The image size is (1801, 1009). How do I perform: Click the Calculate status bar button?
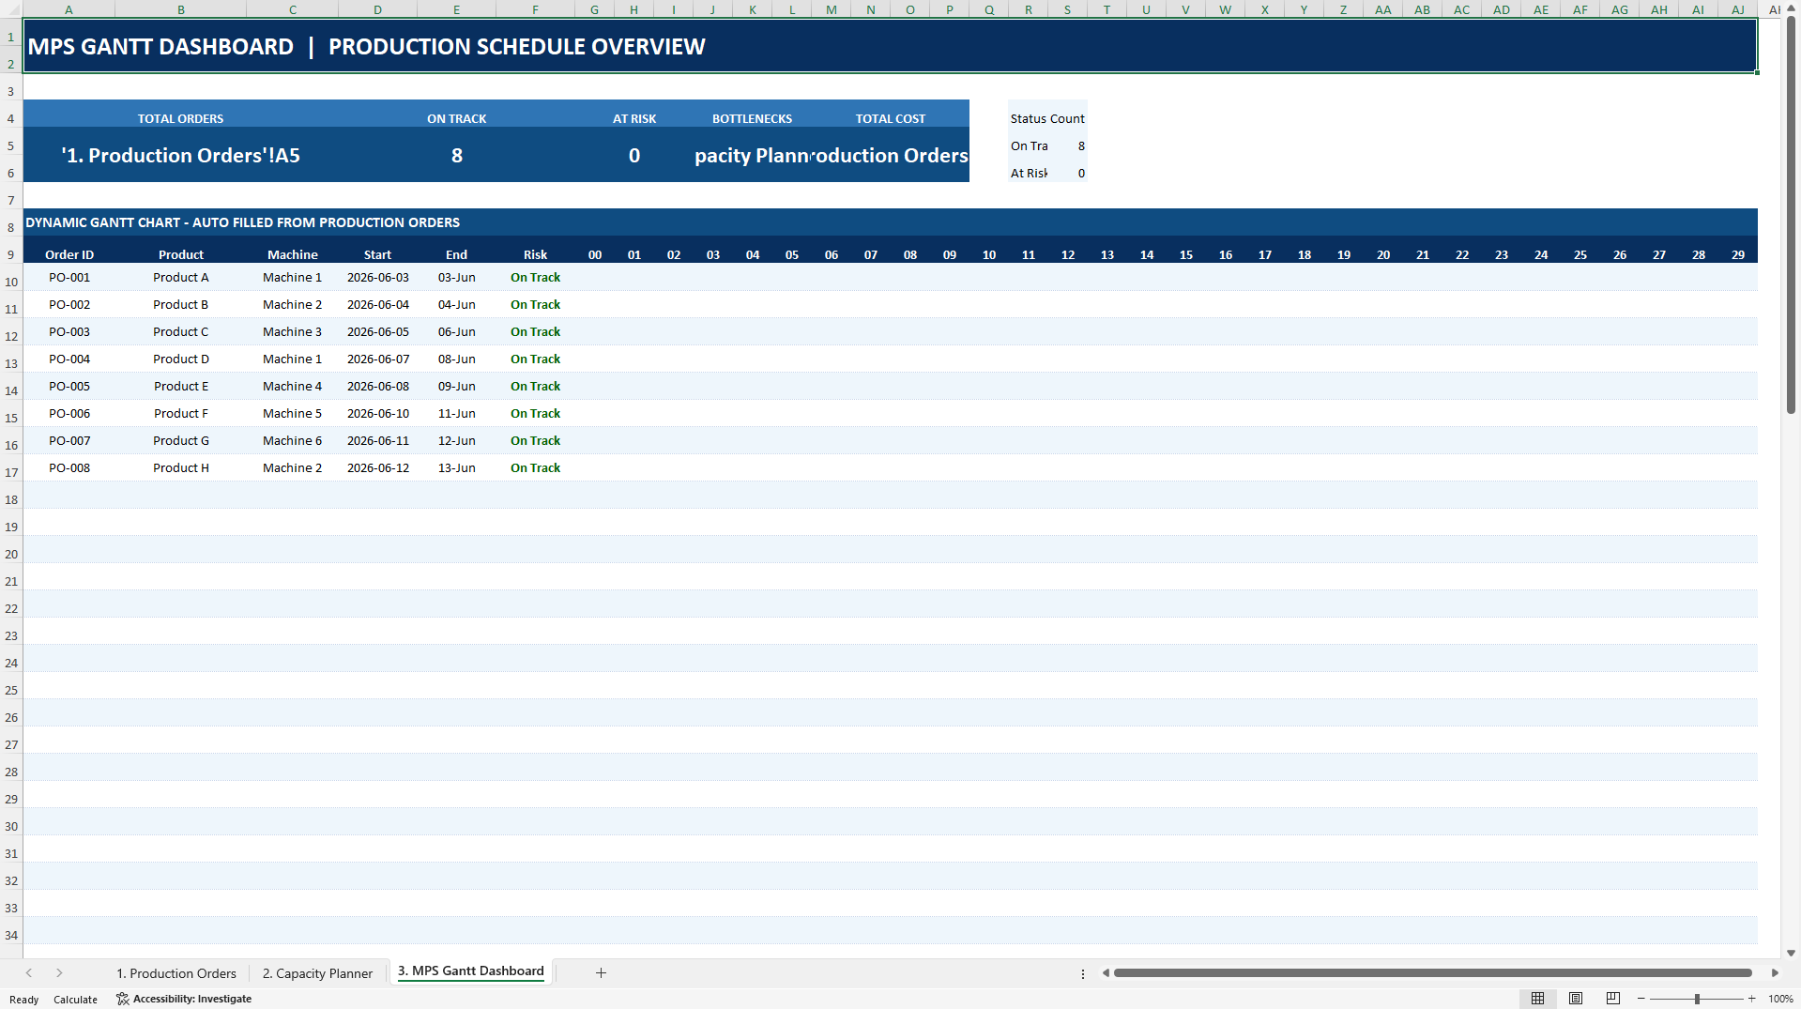[x=75, y=1000]
